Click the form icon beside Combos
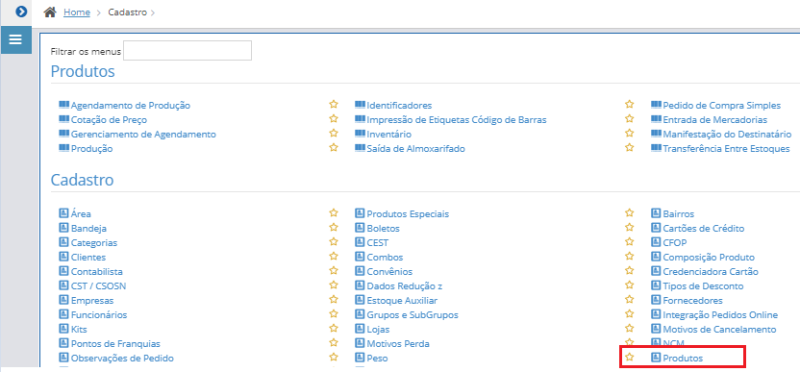This screenshot has height=372, width=800. [360, 257]
